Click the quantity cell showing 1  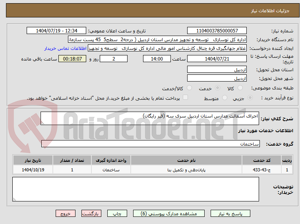point(72,170)
